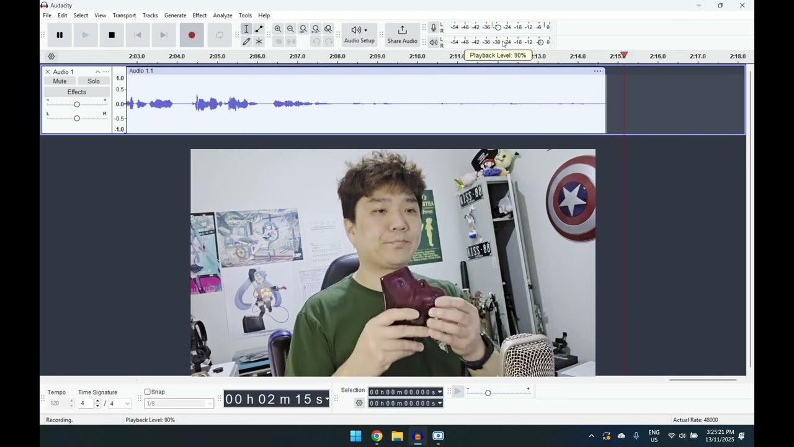The image size is (794, 447).
Task: Click the red Record button
Action: click(192, 35)
